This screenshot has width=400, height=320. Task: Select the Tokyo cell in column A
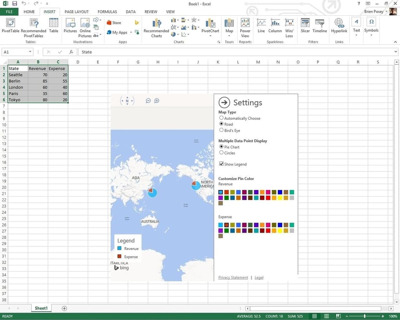(x=18, y=100)
